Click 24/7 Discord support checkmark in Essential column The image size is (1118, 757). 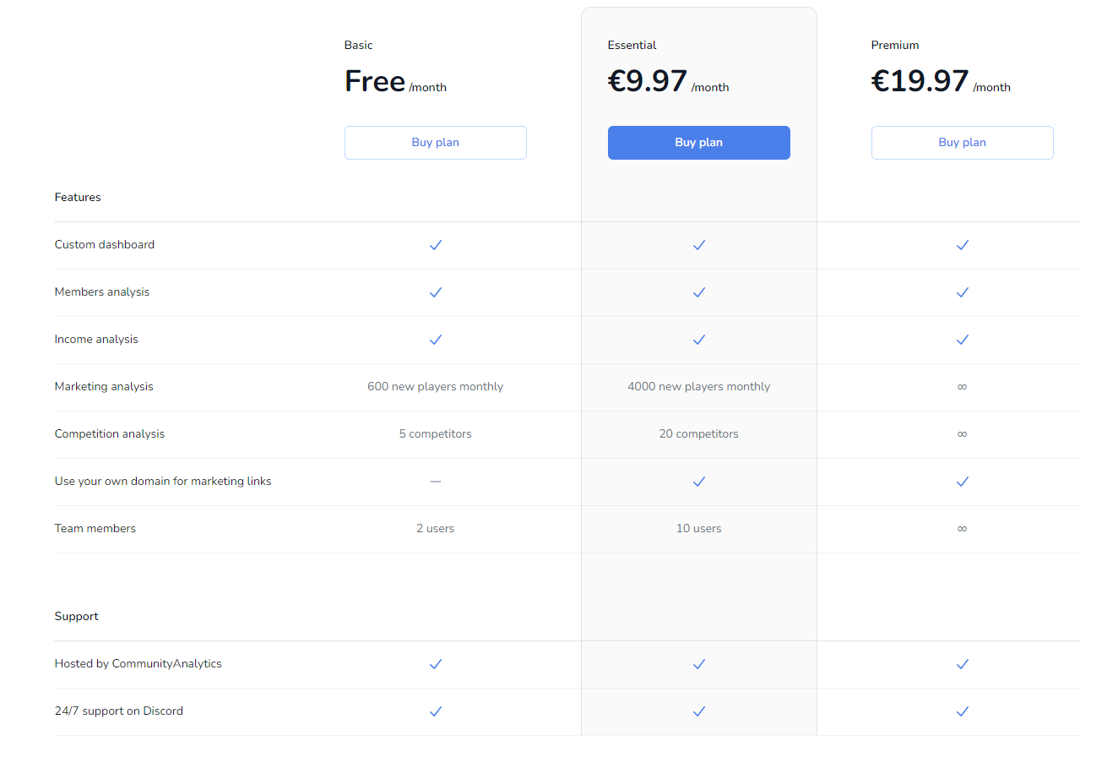point(699,711)
